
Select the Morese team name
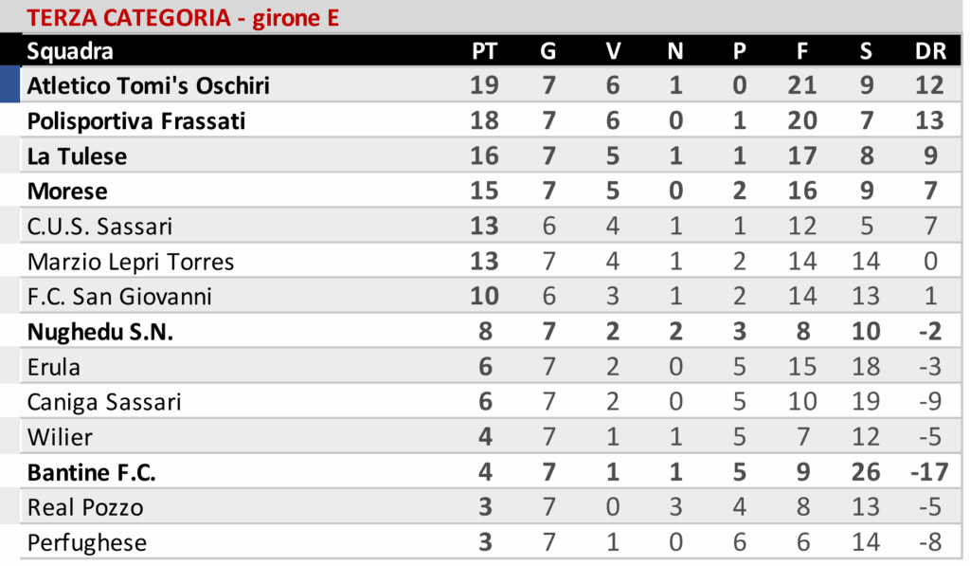67,192
